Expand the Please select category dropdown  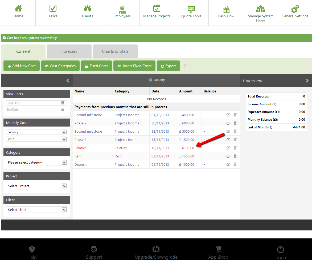64,162
